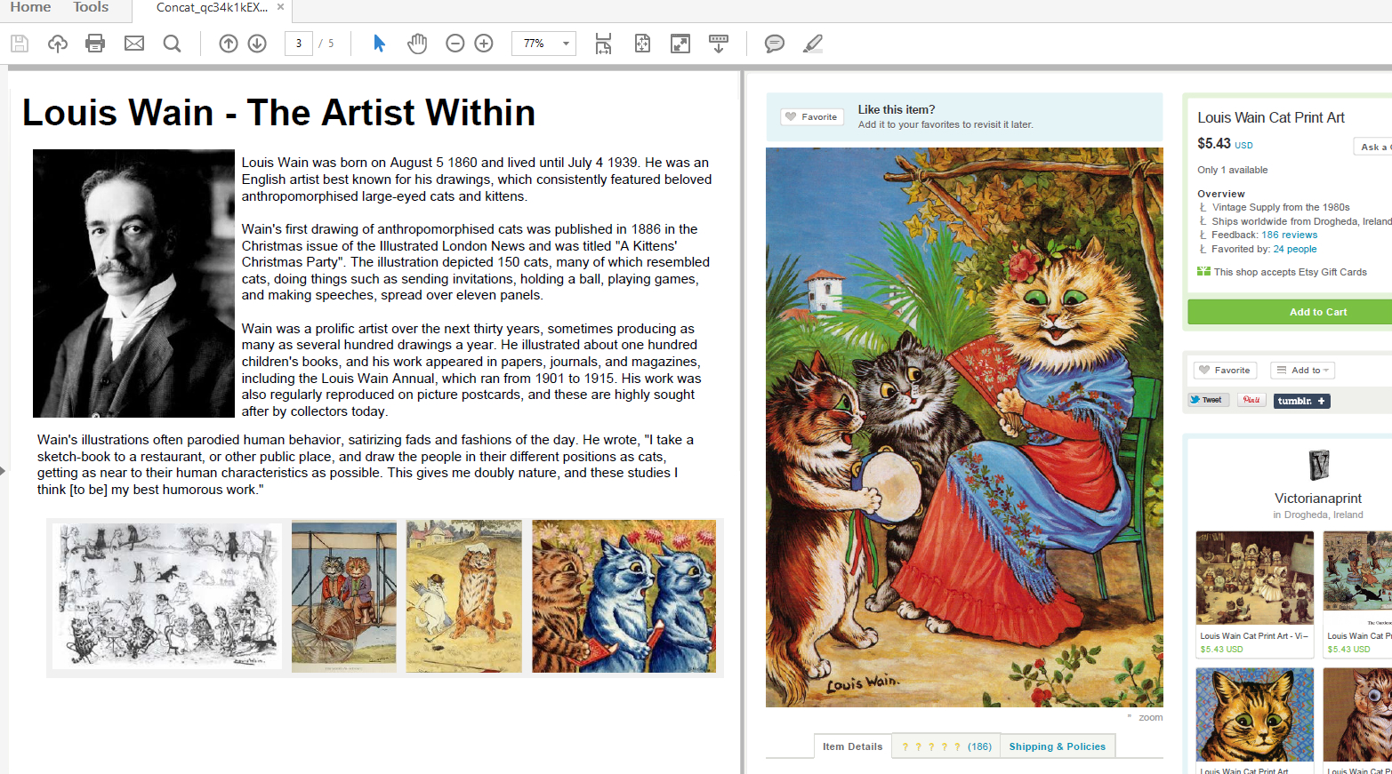Open the 24 people favorited link
This screenshot has width=1392, height=774.
tap(1294, 249)
